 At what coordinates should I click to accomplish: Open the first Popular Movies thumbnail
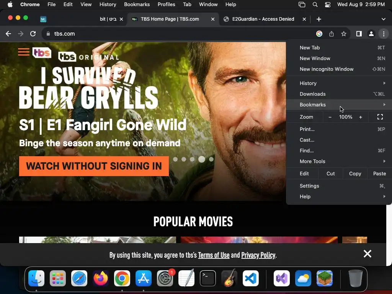point(98,240)
